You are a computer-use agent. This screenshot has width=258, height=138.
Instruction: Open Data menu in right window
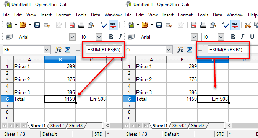pyautogui.click(x=217, y=15)
